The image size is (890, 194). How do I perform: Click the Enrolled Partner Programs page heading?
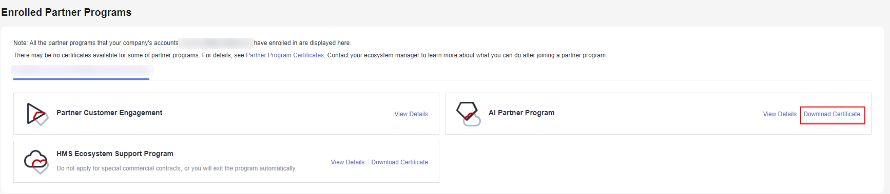coord(66,12)
